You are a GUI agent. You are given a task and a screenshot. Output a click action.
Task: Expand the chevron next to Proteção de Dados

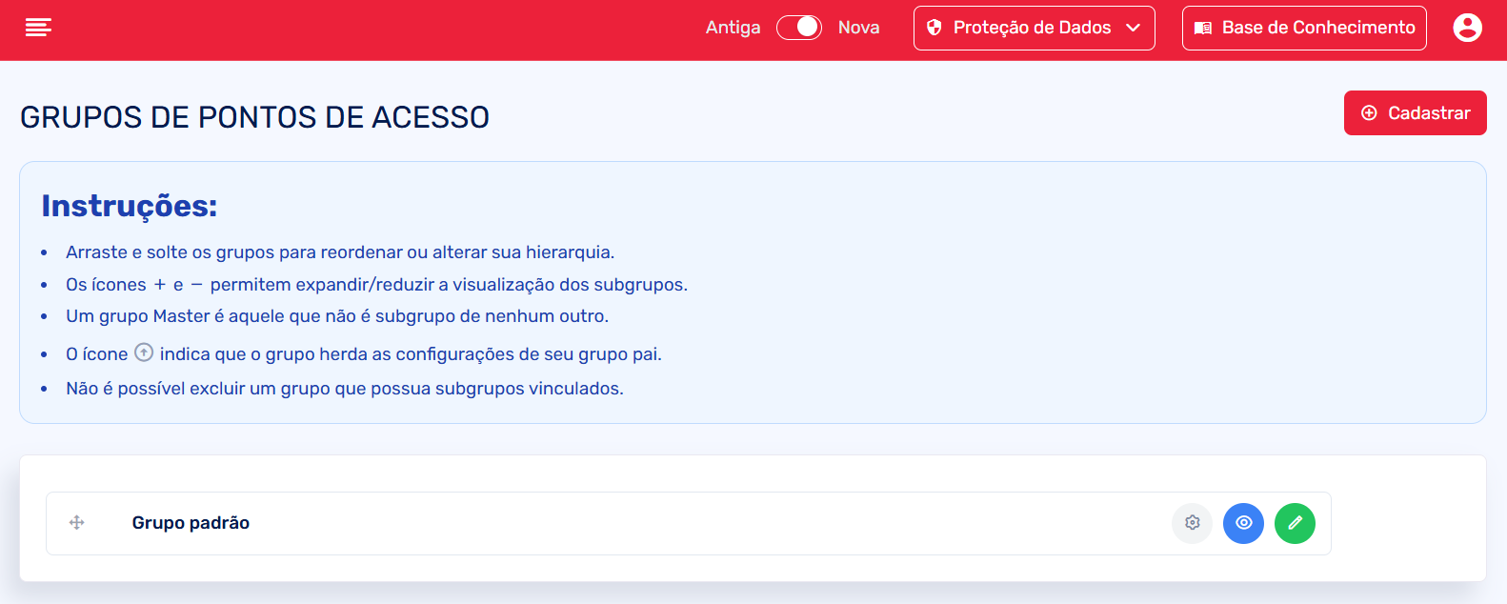[1134, 28]
